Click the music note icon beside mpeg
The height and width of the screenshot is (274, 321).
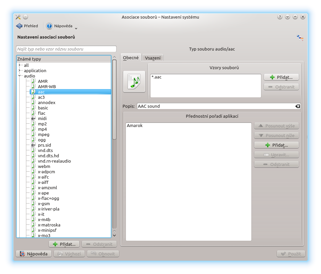pyautogui.click(x=33, y=134)
